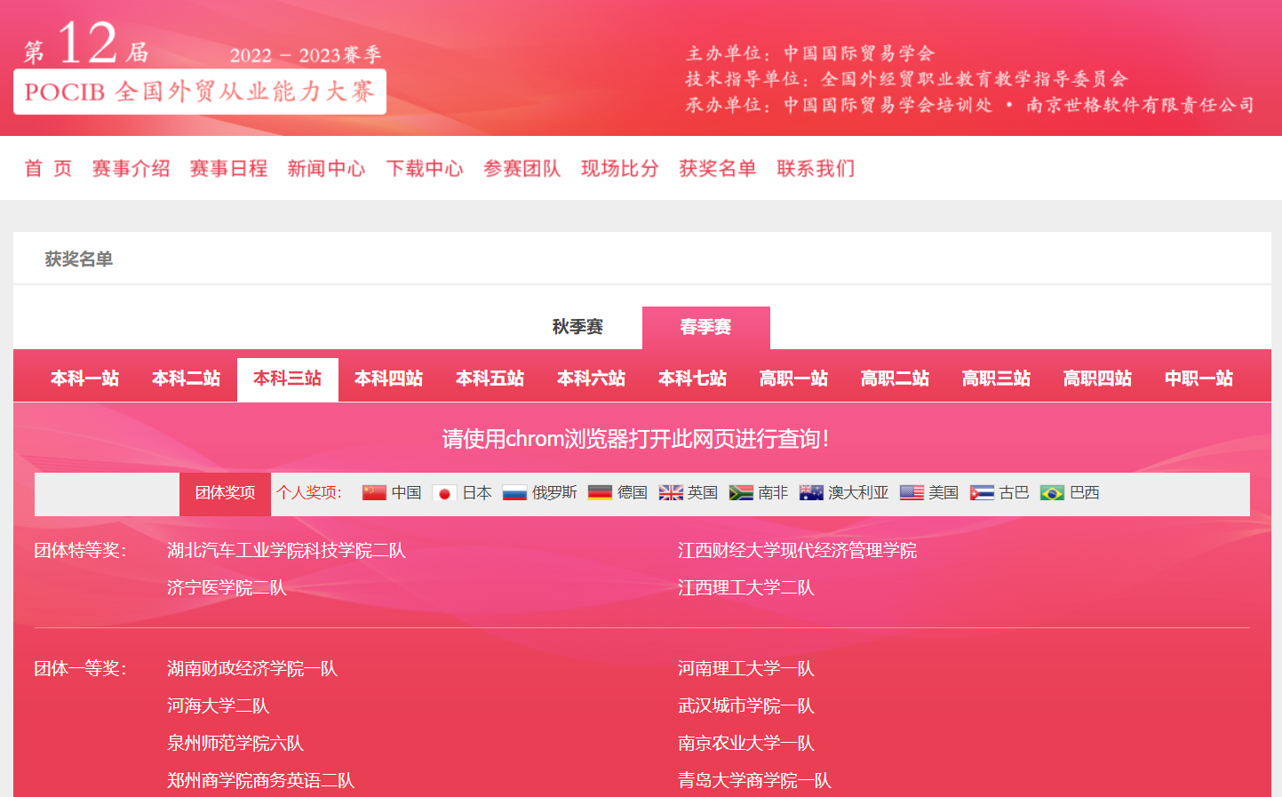Screen dimensions: 1282x797
Task: Select the 中职一站 tab
Action: pyautogui.click(x=1199, y=379)
